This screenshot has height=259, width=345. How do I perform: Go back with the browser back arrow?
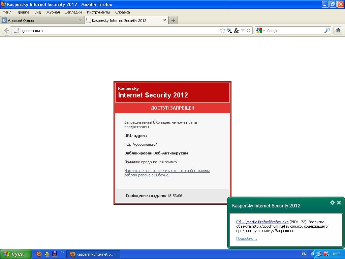pos(7,30)
